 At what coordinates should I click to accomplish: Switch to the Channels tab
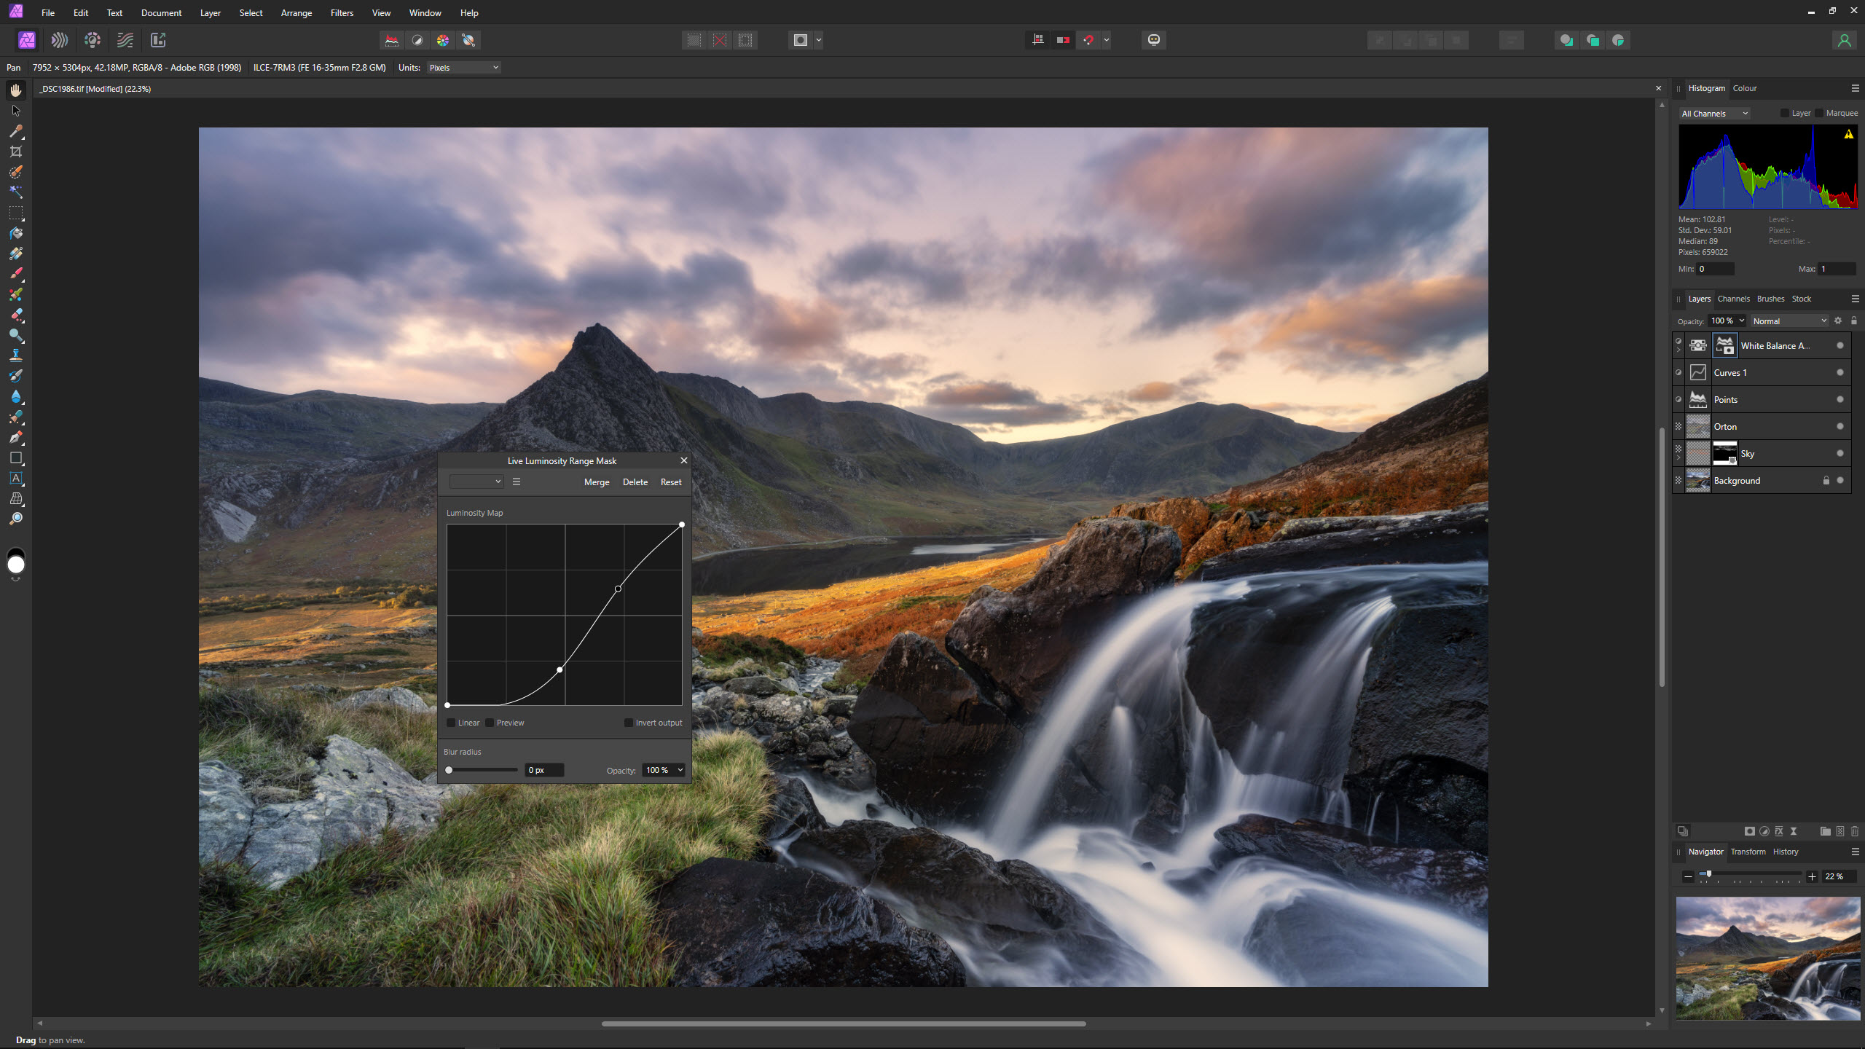point(1733,299)
